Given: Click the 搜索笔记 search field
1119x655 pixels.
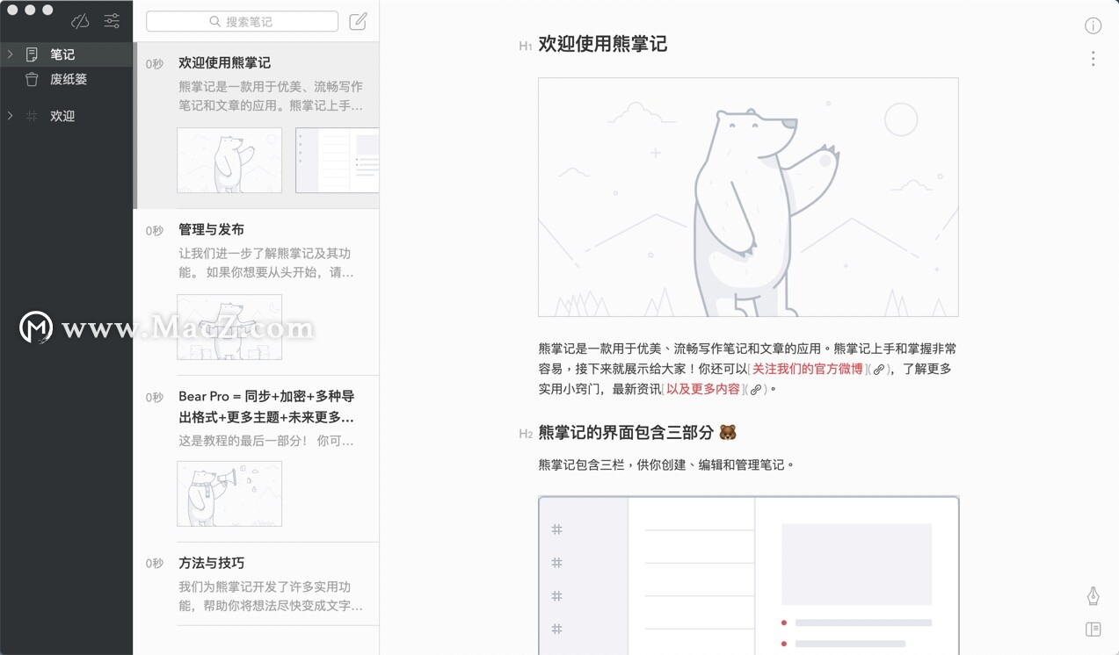Looking at the screenshot, I should click(x=242, y=21).
